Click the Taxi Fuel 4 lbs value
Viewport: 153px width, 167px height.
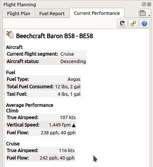coord(69,94)
